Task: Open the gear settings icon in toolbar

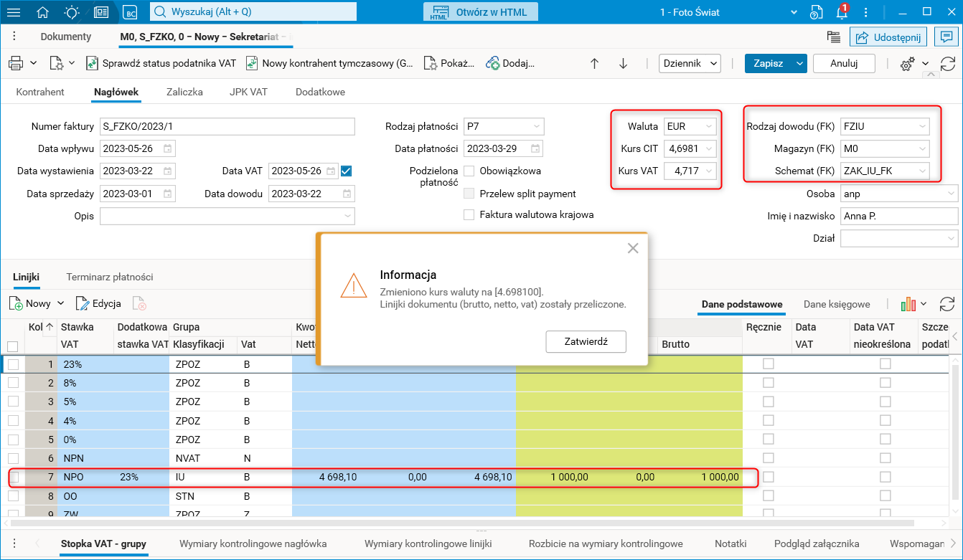Action: 907,64
